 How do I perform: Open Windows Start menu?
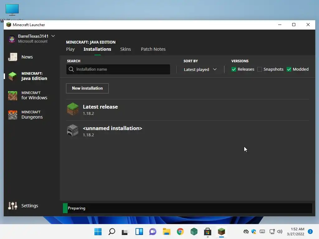[x=98, y=232]
